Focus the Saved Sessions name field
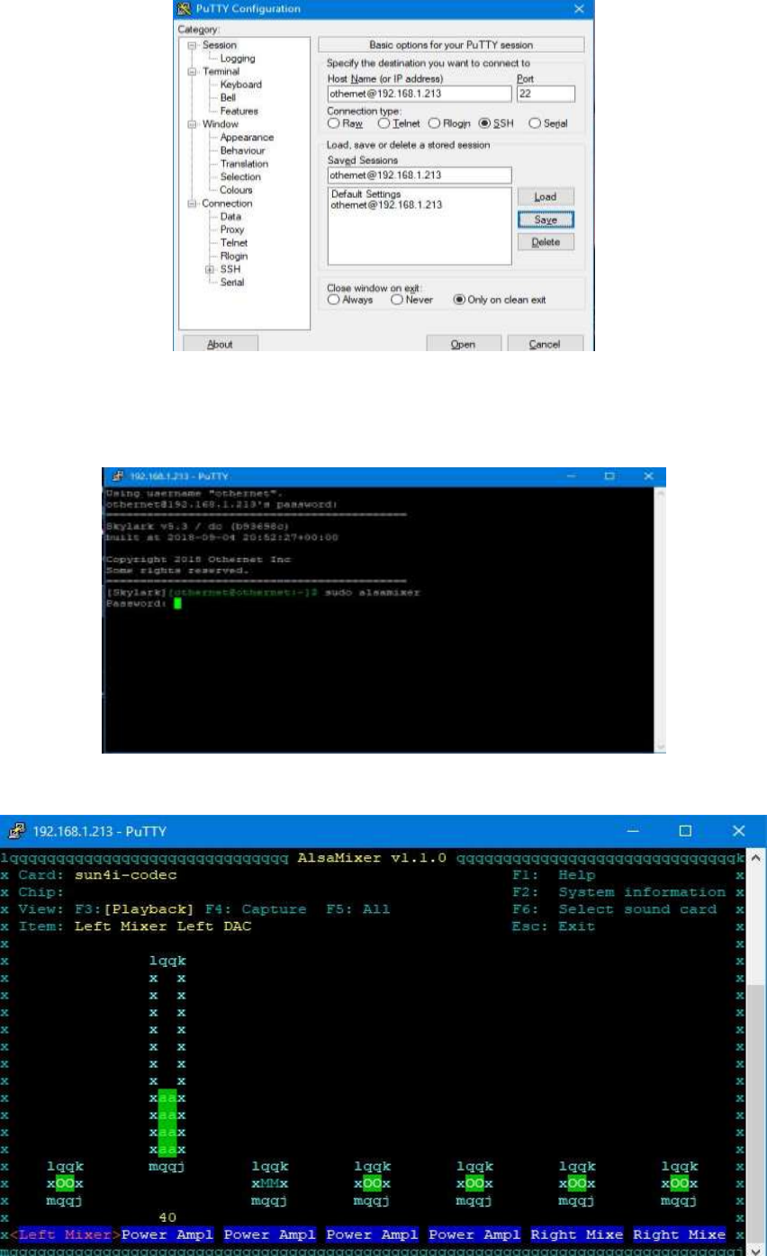The image size is (767, 1256). [419, 175]
